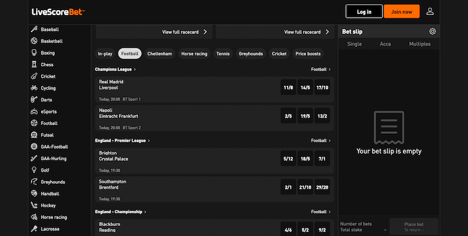Select draw odds 18/5 Brighton match
The image size is (468, 236).
pos(305,158)
